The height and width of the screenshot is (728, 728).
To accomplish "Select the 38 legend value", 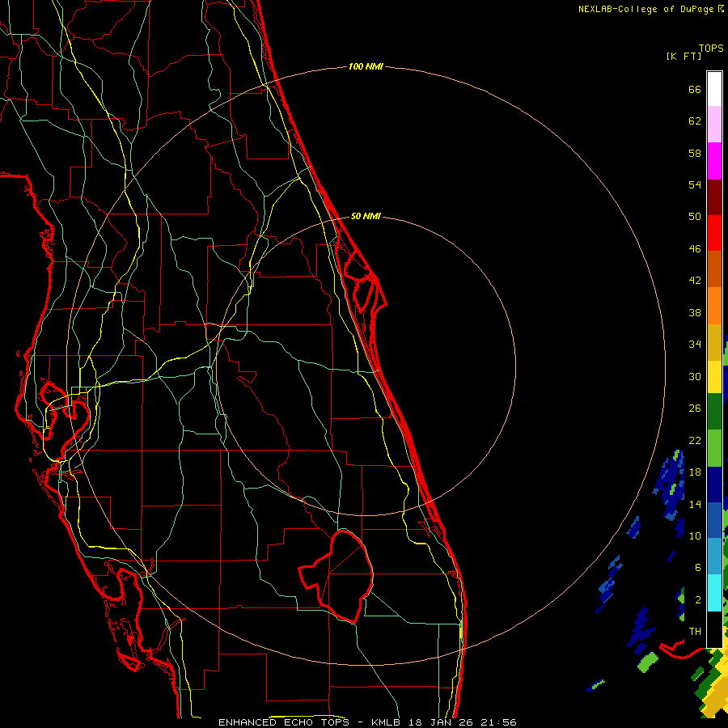I will [695, 312].
